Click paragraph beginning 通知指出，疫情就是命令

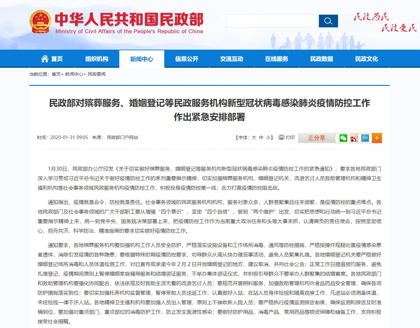pyautogui.click(x=210, y=216)
